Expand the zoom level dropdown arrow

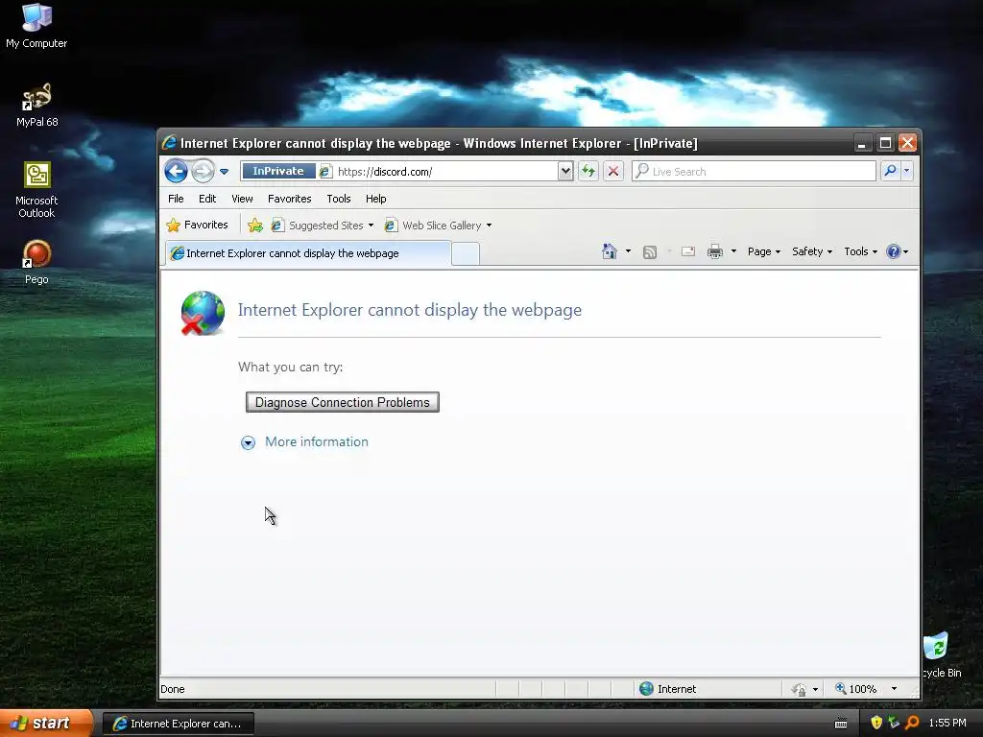pos(894,689)
